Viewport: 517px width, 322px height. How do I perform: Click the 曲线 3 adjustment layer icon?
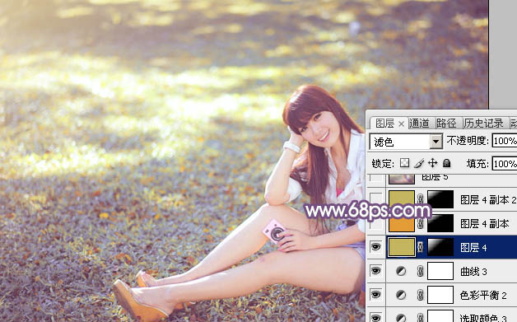[401, 271]
